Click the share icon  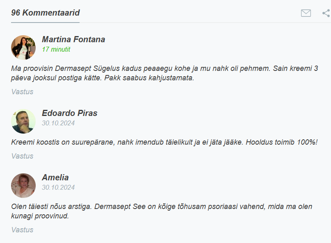tap(326, 13)
